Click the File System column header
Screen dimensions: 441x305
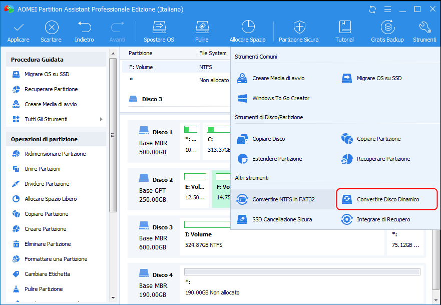(x=213, y=53)
